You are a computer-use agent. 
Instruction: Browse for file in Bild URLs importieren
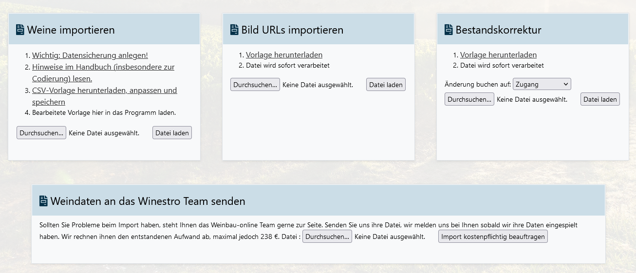point(255,85)
